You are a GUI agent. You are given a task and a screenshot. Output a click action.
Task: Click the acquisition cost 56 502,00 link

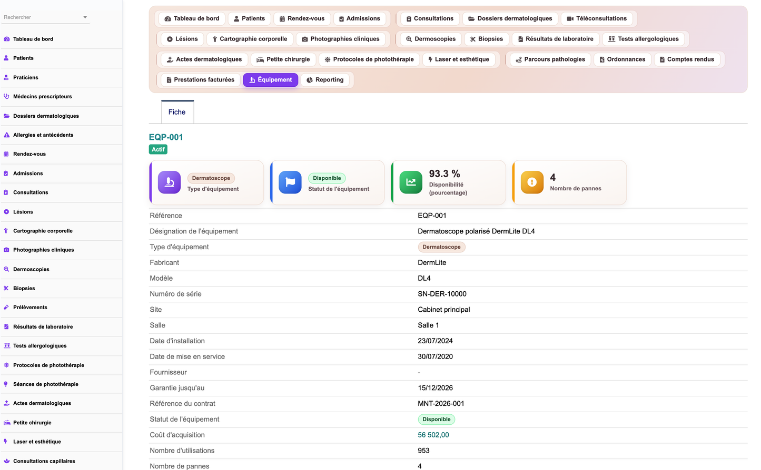pyautogui.click(x=433, y=435)
